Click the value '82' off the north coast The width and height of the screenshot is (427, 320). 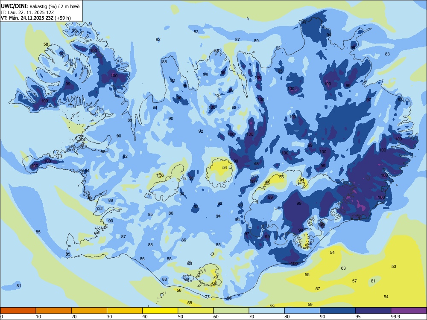[x=158, y=39]
